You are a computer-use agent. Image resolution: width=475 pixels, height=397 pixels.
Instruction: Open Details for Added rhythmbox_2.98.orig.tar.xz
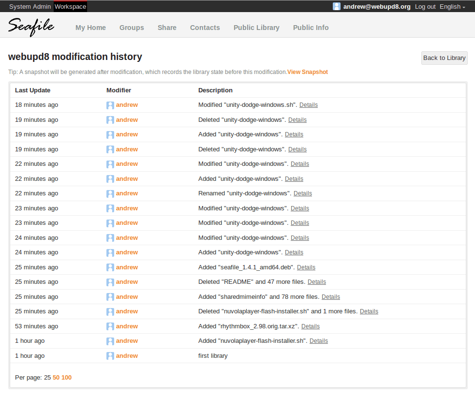310,326
